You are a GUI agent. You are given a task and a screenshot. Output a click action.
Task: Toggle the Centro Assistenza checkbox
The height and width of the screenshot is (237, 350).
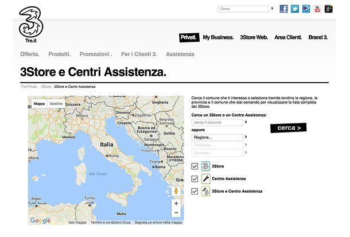click(x=195, y=179)
